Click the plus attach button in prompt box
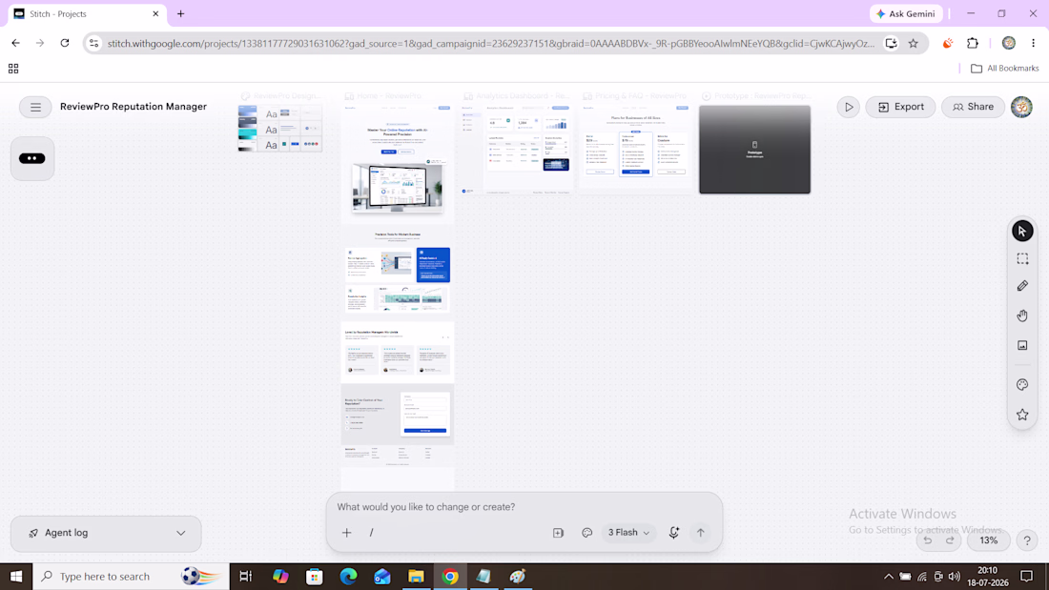 [346, 533]
